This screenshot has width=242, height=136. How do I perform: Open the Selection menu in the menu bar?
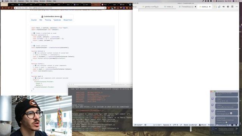point(21,1)
